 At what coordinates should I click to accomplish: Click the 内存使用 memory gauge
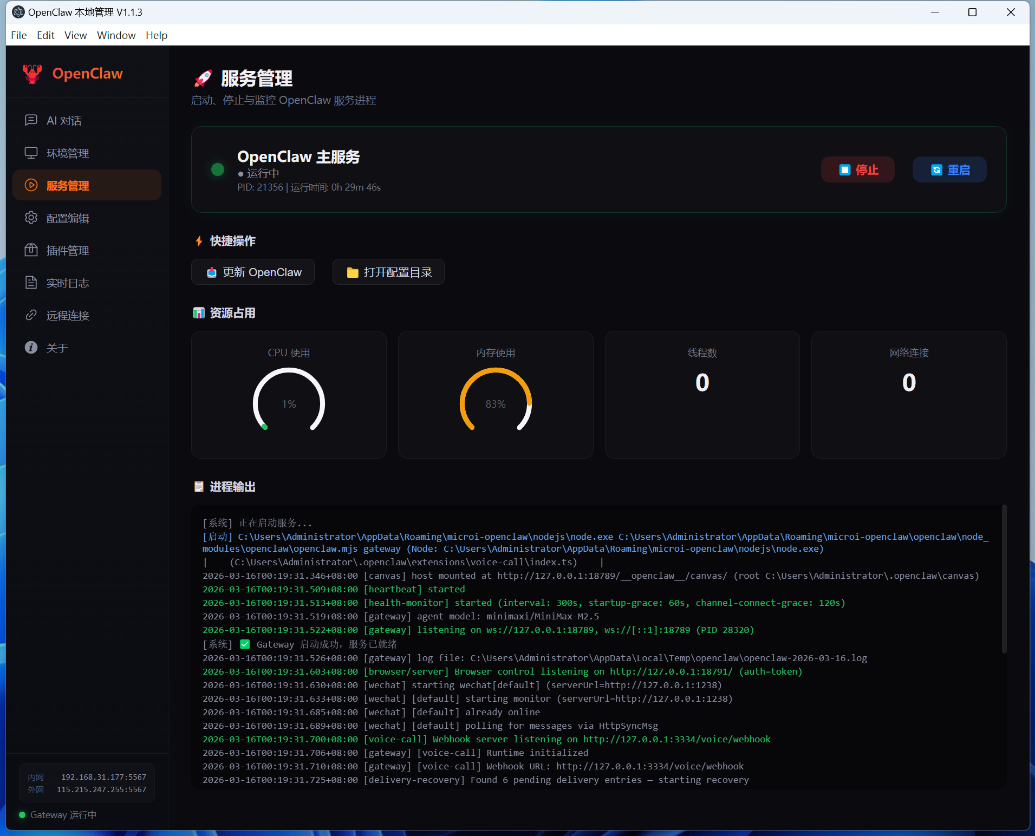coord(495,401)
